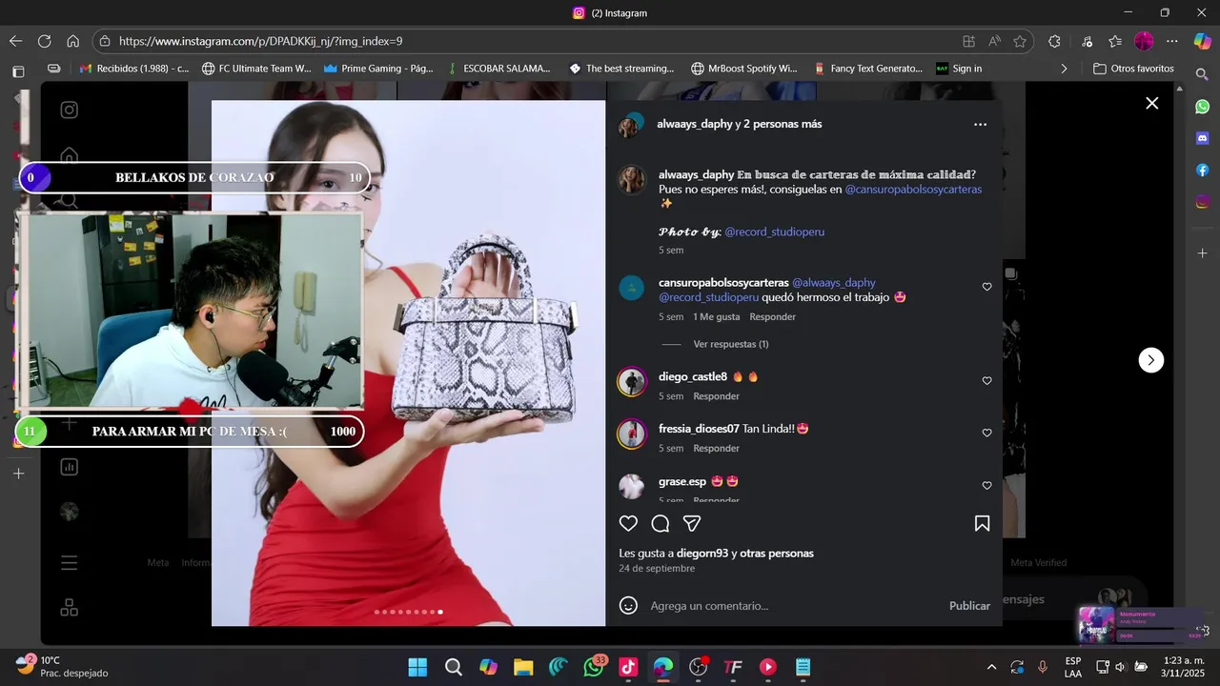Select the last carousel dot indicator

tap(439, 612)
